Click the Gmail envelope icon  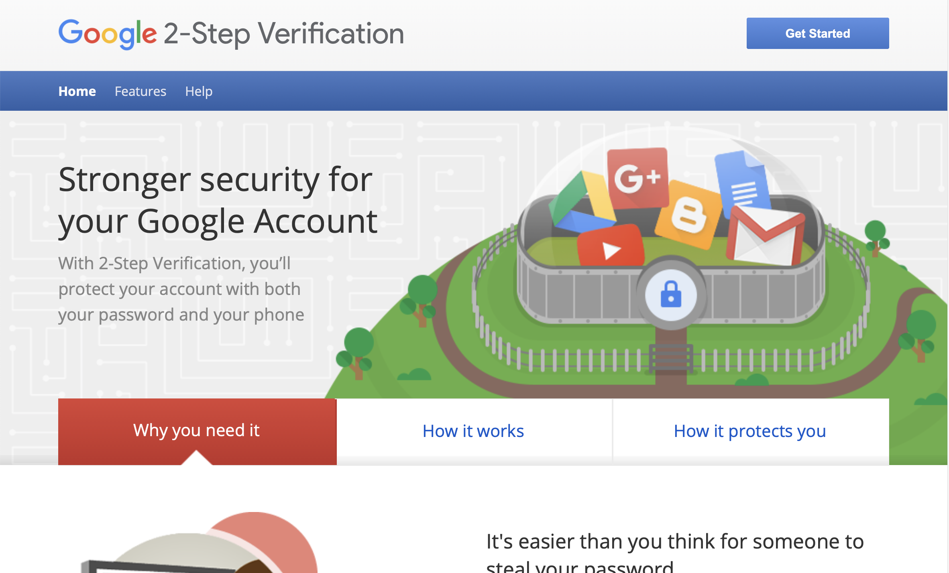[765, 236]
